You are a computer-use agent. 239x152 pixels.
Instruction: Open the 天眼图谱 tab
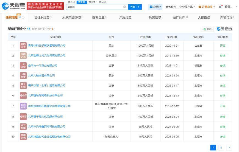click(x=204, y=17)
